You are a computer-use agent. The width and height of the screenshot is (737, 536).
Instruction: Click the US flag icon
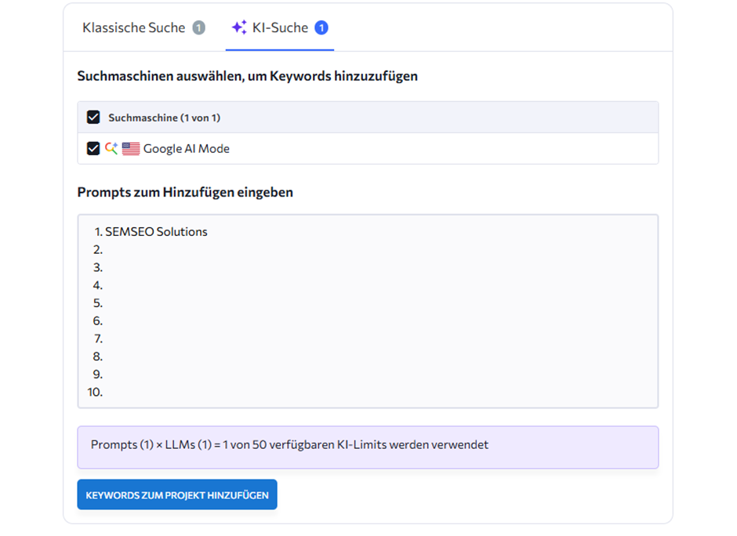[131, 148]
